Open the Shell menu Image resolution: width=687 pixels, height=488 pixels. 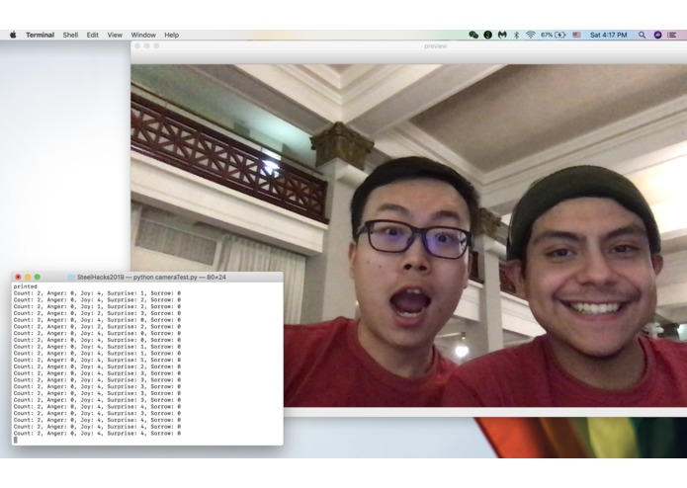[70, 35]
